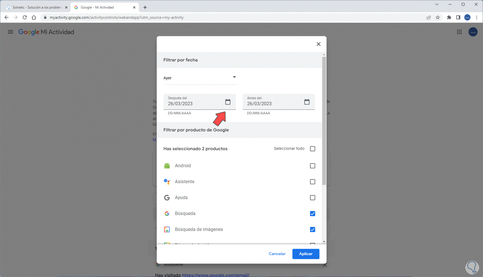Click the 'Filtrar por producto de Google' heading
Image resolution: width=483 pixels, height=277 pixels.
pos(196,130)
